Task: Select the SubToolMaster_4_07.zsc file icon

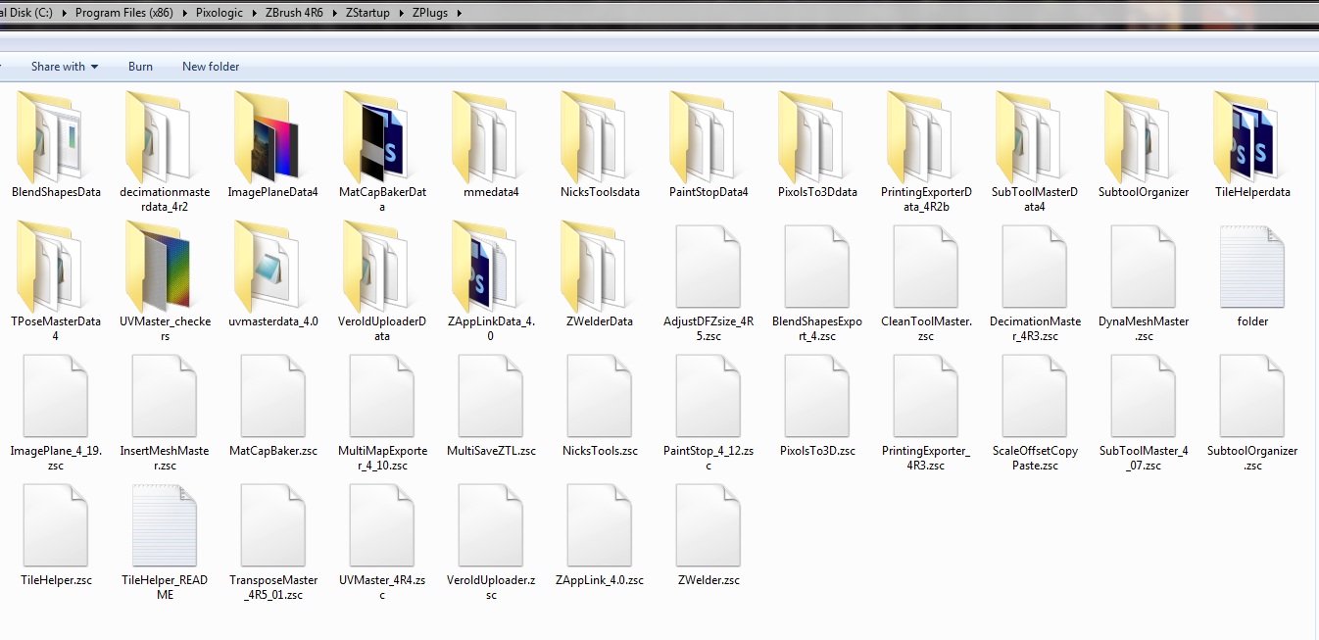Action: pos(1144,396)
